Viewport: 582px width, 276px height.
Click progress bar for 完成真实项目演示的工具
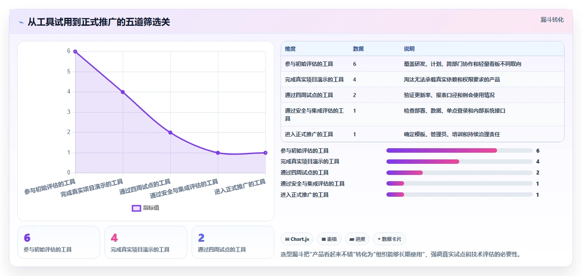pyautogui.click(x=459, y=162)
